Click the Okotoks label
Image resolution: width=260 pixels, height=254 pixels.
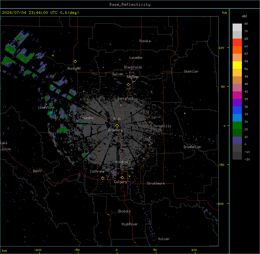(124, 211)
